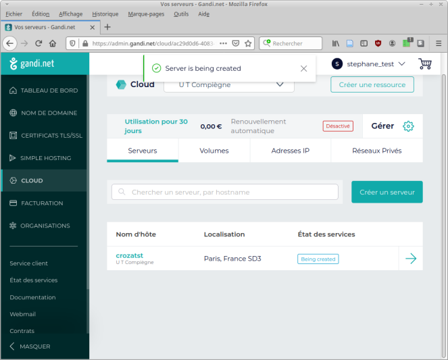Collapse the sidebar with Masquer
The image size is (448, 360).
pos(30,346)
